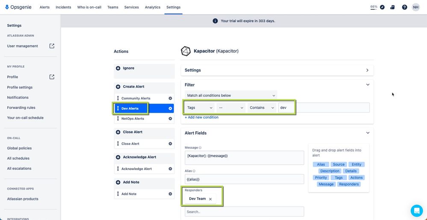Click the Alias input field

coord(244,179)
